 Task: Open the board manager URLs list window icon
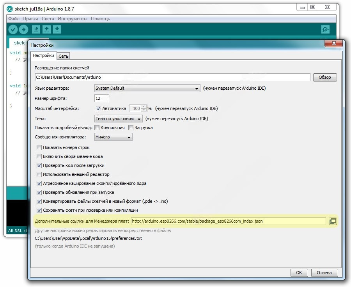point(332,221)
